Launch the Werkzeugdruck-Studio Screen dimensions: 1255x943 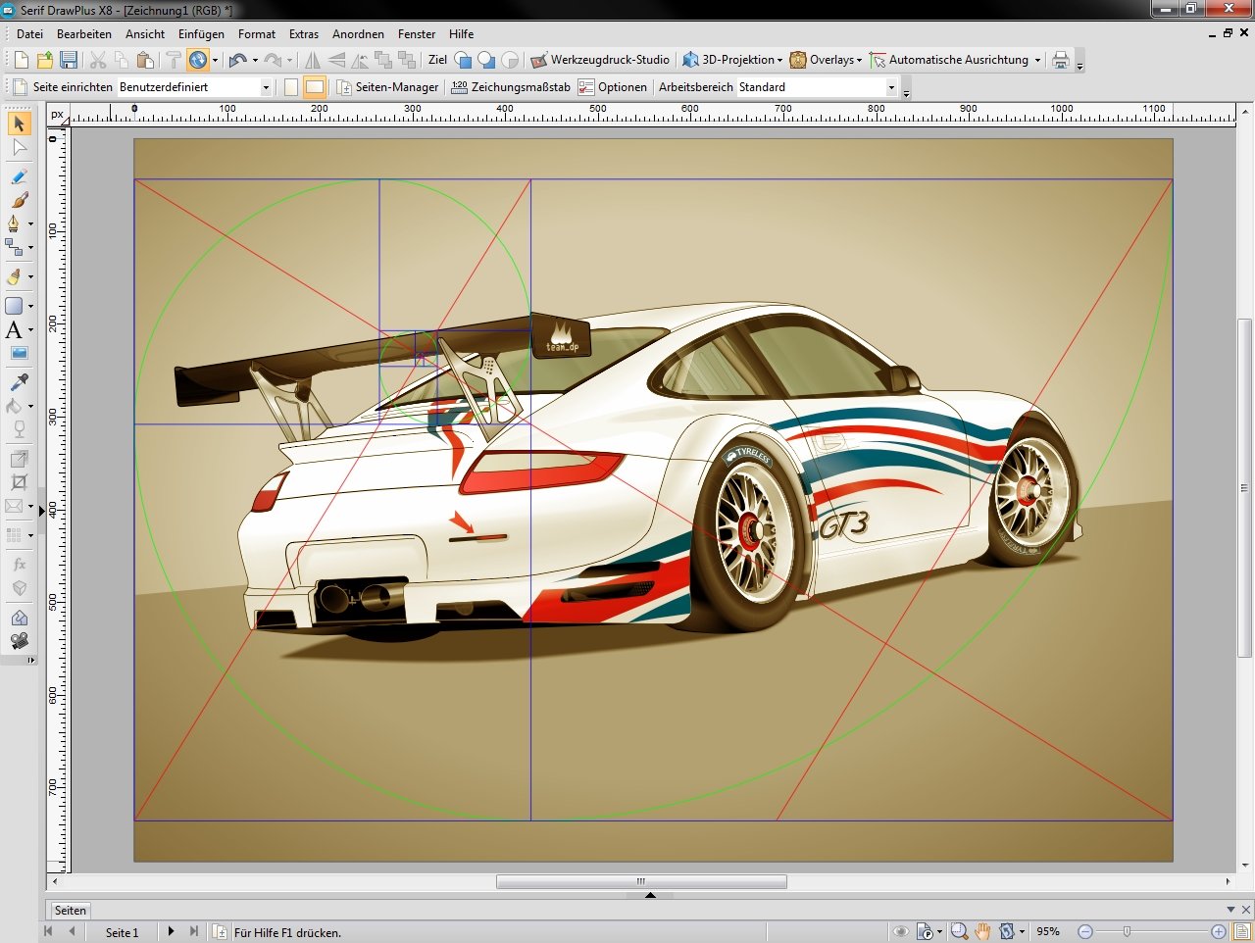pos(600,60)
